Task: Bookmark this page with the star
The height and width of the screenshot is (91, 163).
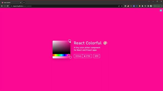Action: coord(122,6)
